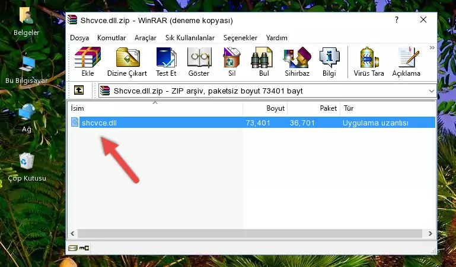
Task: Open the Bilgi info tool
Action: pyautogui.click(x=329, y=62)
